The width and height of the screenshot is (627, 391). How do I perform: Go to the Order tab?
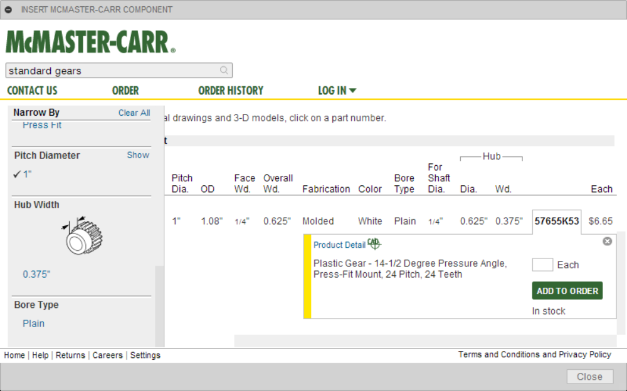point(125,91)
